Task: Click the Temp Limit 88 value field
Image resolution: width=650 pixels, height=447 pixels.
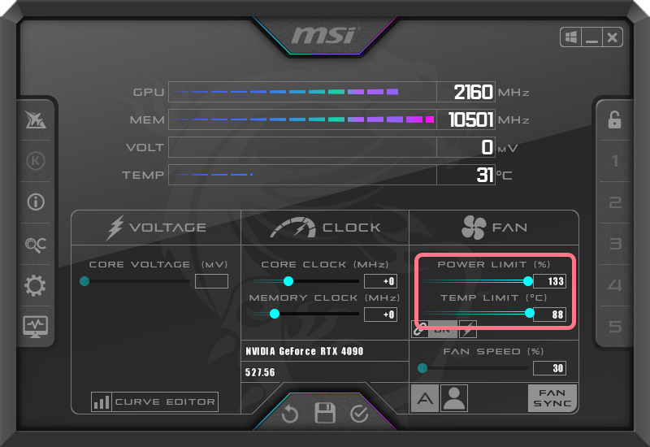Action: (x=550, y=315)
